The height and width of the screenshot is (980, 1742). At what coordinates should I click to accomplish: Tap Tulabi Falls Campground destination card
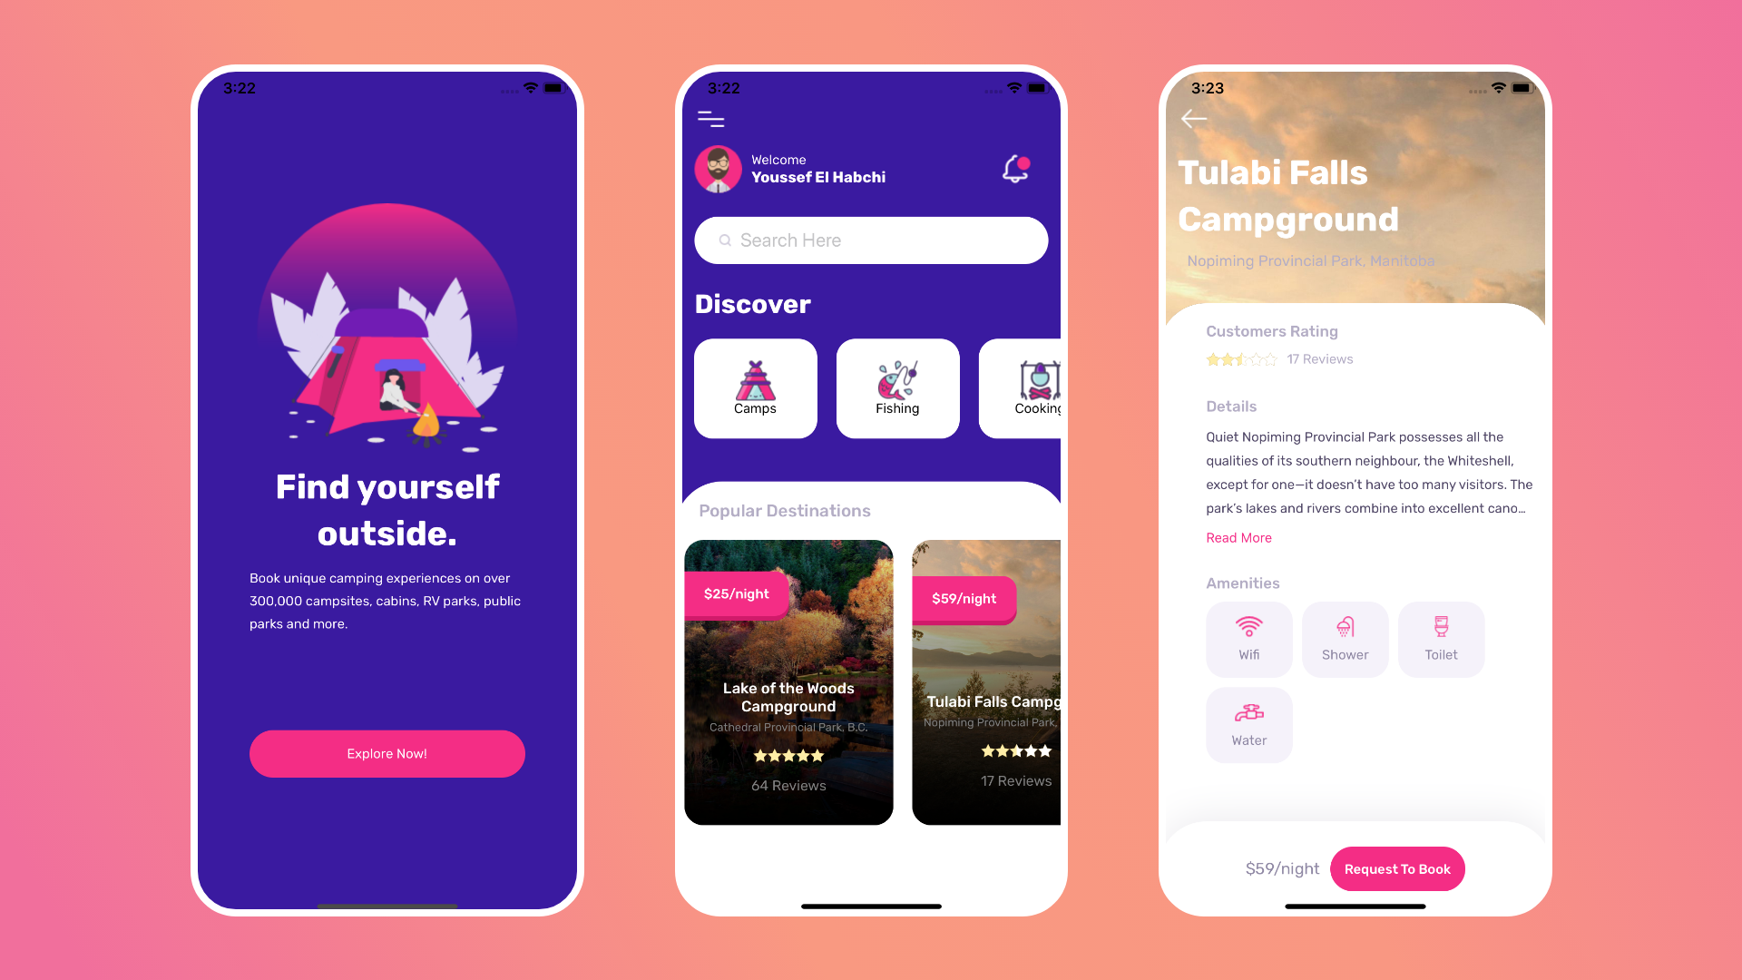(x=988, y=682)
